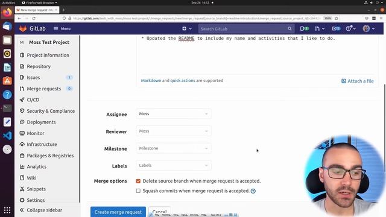The width and height of the screenshot is (386, 217).
Task: Open the Reviewer dropdown
Action: coord(173,131)
